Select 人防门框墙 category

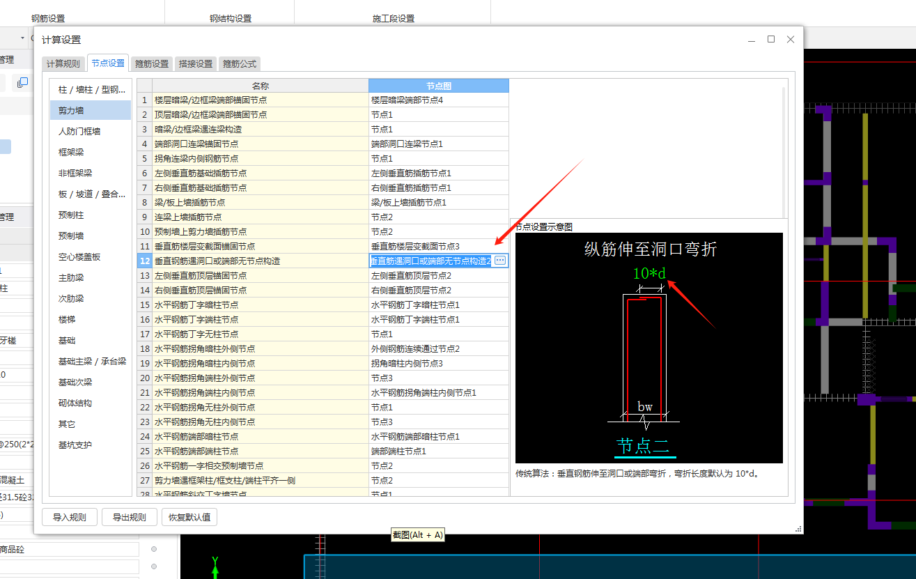tap(91, 131)
